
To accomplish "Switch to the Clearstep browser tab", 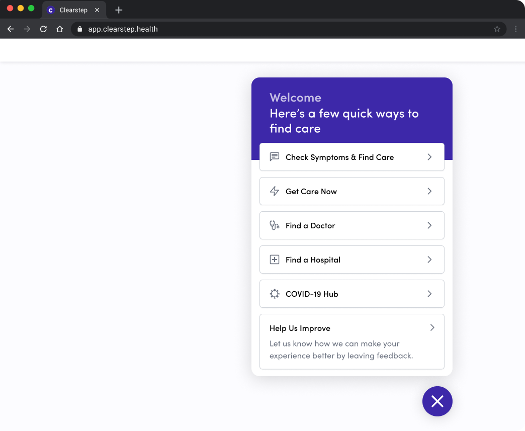I will [x=73, y=10].
